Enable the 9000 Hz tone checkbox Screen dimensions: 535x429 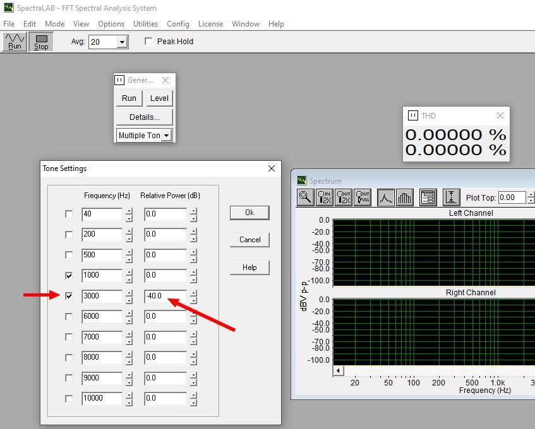pyautogui.click(x=69, y=378)
